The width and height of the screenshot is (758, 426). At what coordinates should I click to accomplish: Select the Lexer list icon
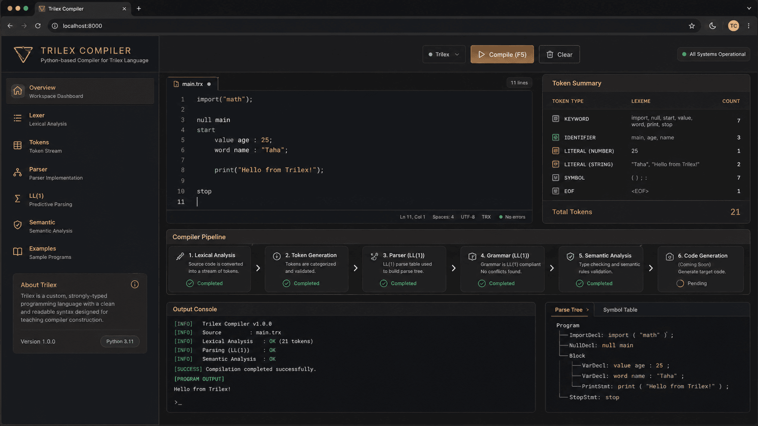click(18, 118)
